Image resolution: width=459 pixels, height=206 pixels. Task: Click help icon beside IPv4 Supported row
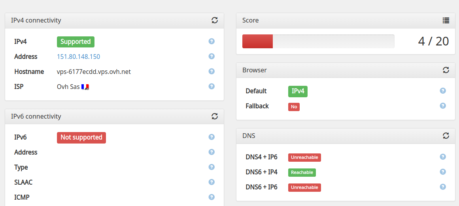coord(212,41)
